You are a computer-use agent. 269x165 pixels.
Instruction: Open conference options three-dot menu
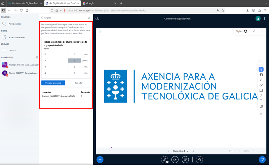point(265,19)
